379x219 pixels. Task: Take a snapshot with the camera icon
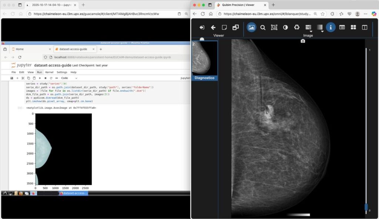click(x=303, y=41)
